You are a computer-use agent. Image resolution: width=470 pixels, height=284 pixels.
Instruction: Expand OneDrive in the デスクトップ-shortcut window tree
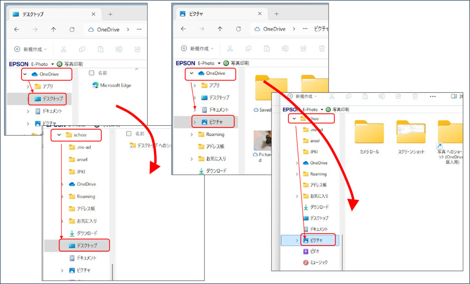pyautogui.click(x=62, y=184)
